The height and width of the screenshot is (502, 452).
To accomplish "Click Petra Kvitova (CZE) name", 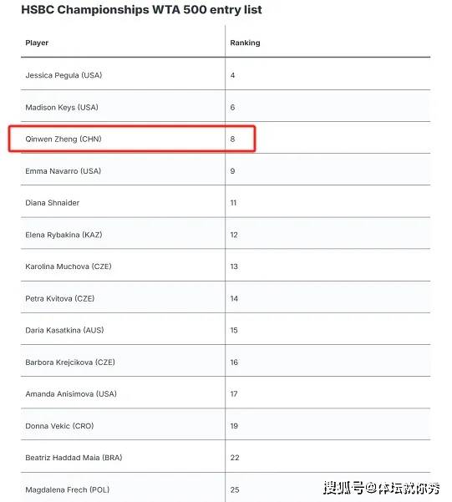I will pos(60,298).
